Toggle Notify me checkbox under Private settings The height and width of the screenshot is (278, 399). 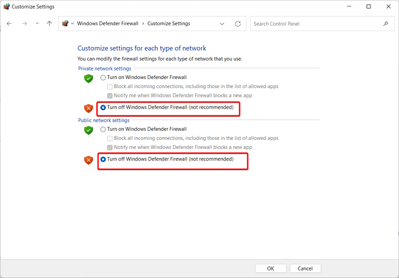coord(110,96)
